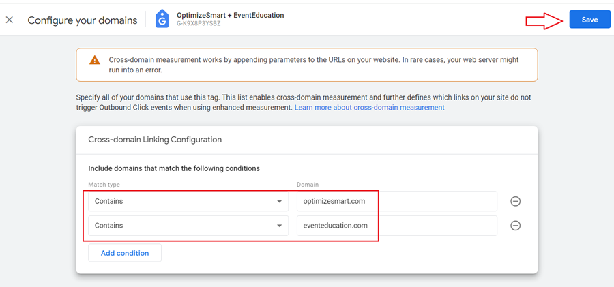
Task: Close the Configure your domains panel
Action: click(10, 20)
